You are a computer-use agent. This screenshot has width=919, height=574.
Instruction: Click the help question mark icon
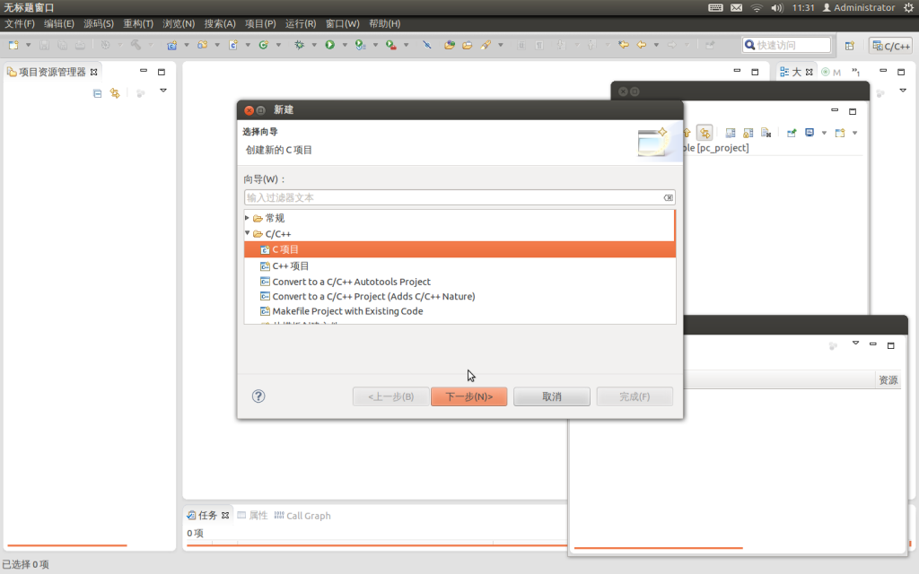(258, 396)
